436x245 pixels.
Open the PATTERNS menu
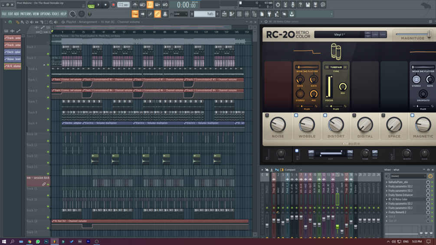[x=26, y=14]
